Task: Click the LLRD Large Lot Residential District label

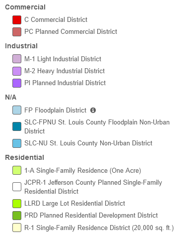Action: [74, 204]
